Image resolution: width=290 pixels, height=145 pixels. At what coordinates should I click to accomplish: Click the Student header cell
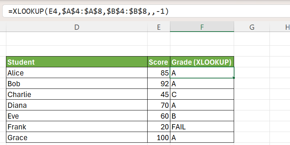click(77, 62)
